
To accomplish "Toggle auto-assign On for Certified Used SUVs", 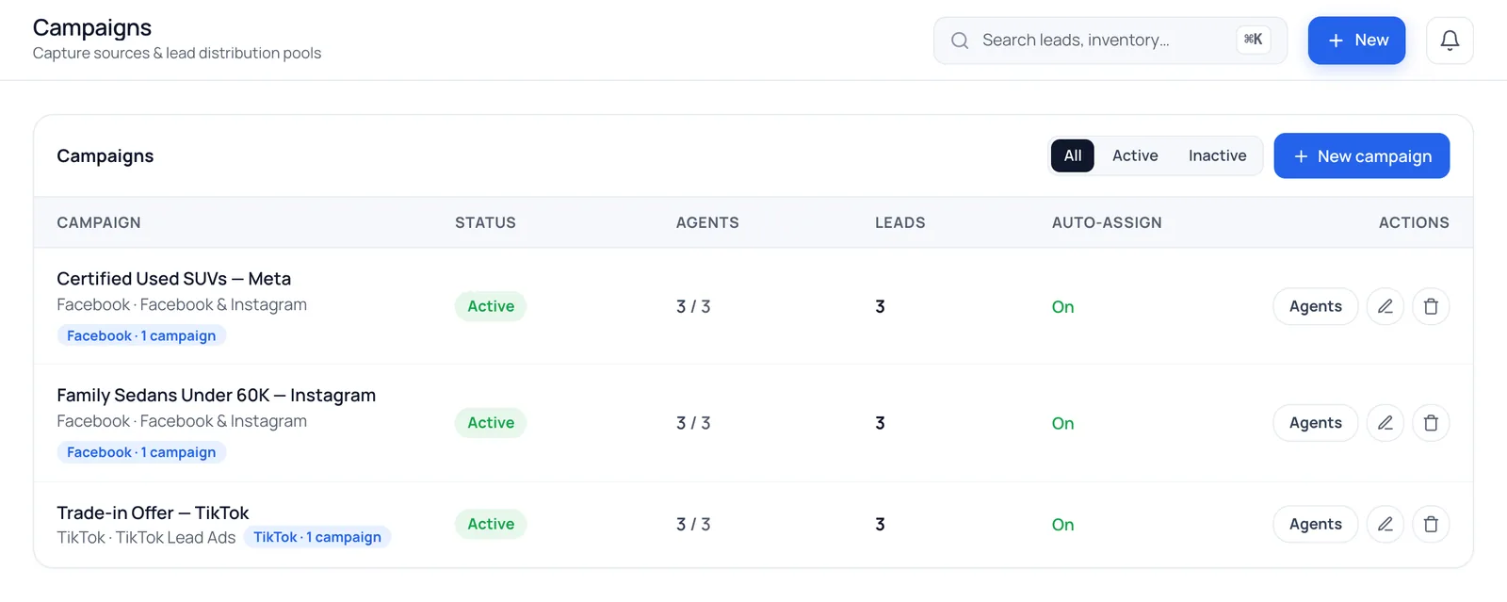I will point(1062,307).
